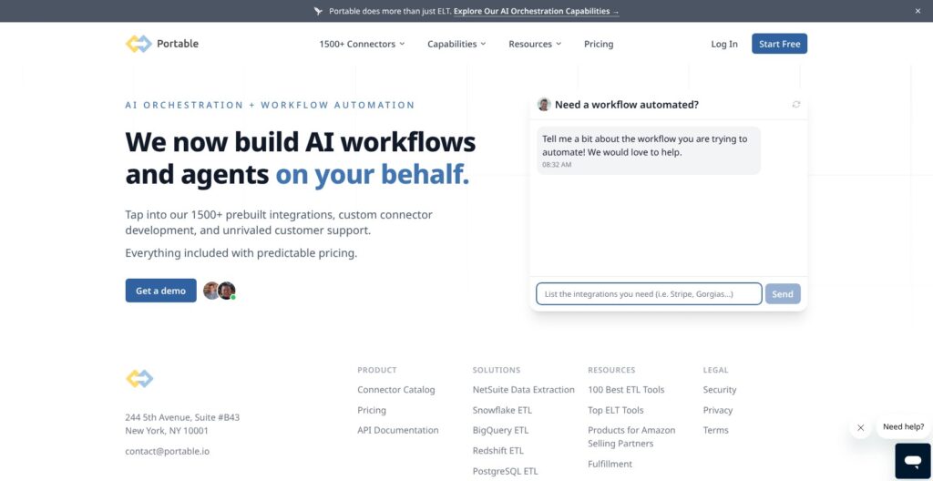The width and height of the screenshot is (933, 481).
Task: Open the Pricing page from the header
Action: pos(599,44)
